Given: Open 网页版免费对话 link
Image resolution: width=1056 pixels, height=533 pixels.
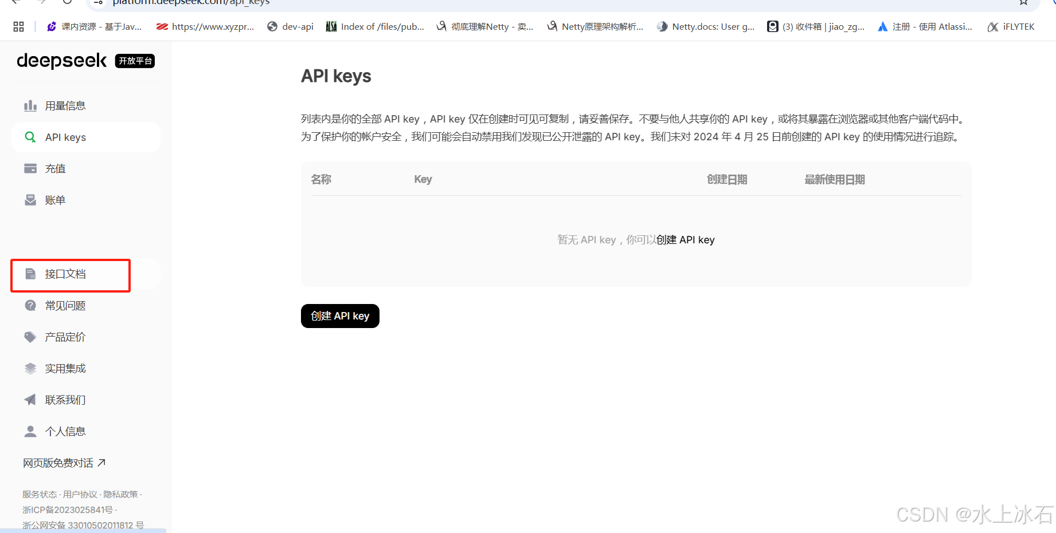Looking at the screenshot, I should click(x=64, y=463).
